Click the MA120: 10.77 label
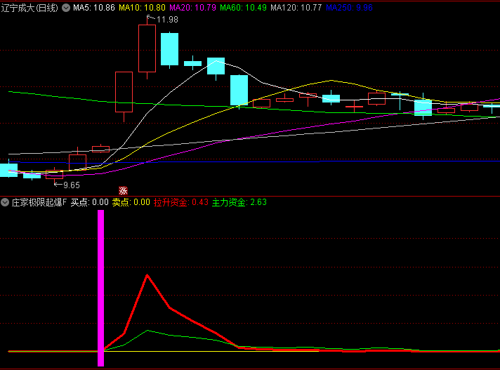The width and height of the screenshot is (500, 370). tap(296, 8)
